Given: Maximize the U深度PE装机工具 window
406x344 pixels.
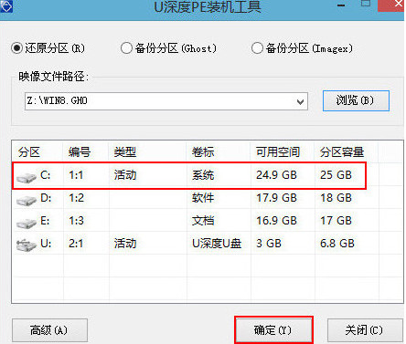Looking at the screenshot, I should pyautogui.click(x=366, y=4).
